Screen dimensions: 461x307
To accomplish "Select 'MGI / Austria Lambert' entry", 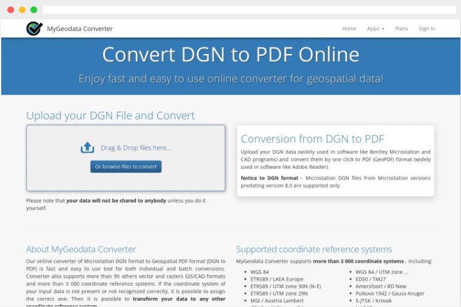I will pos(277,300).
